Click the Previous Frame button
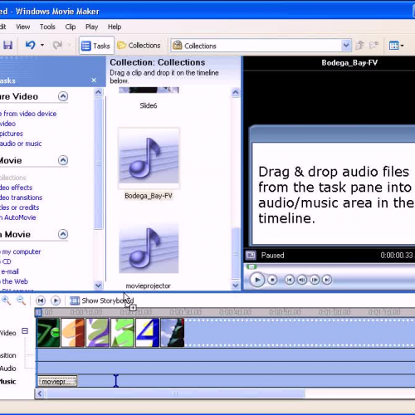The height and width of the screenshot is (415, 415). pyautogui.click(x=302, y=280)
